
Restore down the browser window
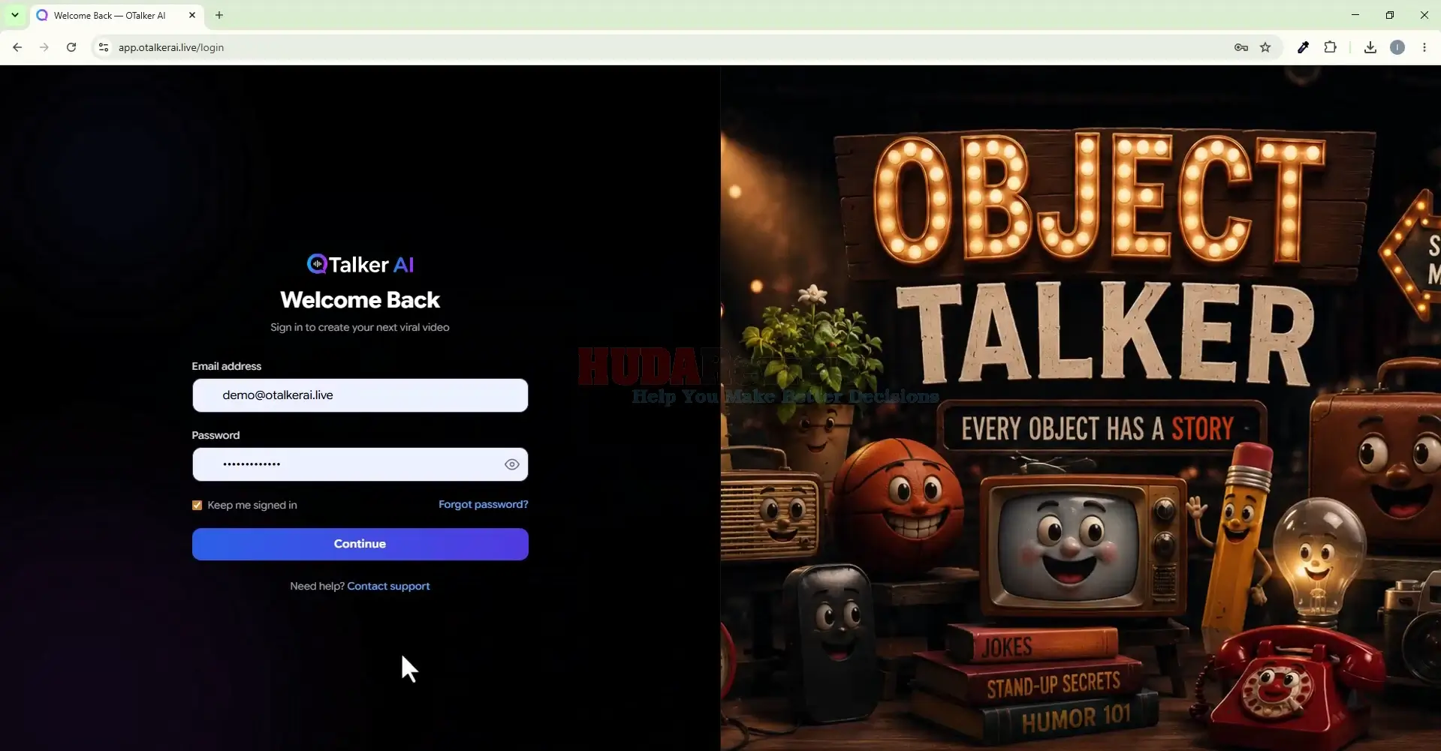[1390, 15]
